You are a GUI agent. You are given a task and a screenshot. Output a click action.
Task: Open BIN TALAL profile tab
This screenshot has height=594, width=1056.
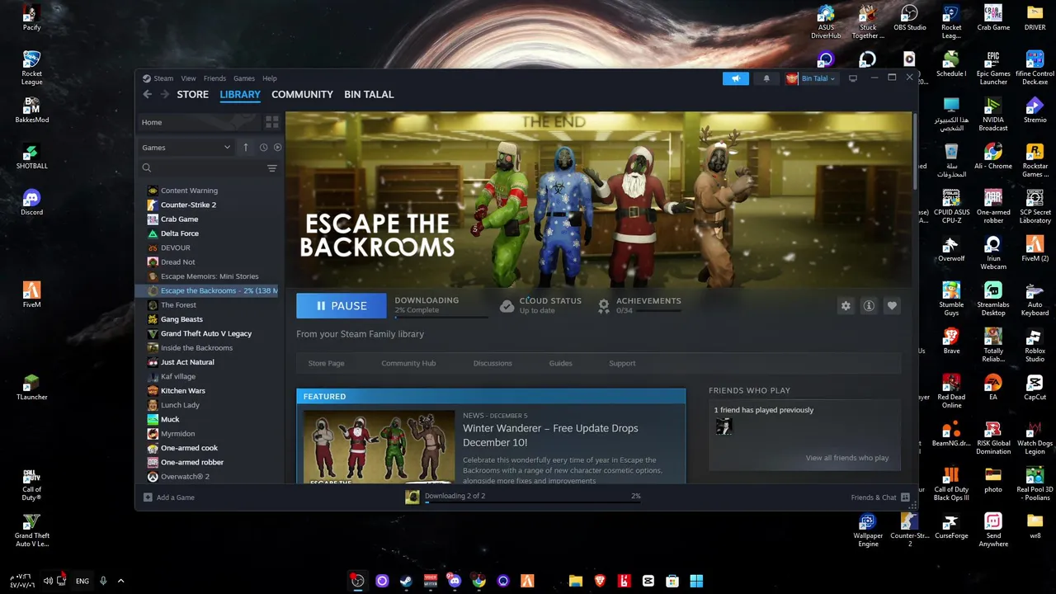[369, 94]
